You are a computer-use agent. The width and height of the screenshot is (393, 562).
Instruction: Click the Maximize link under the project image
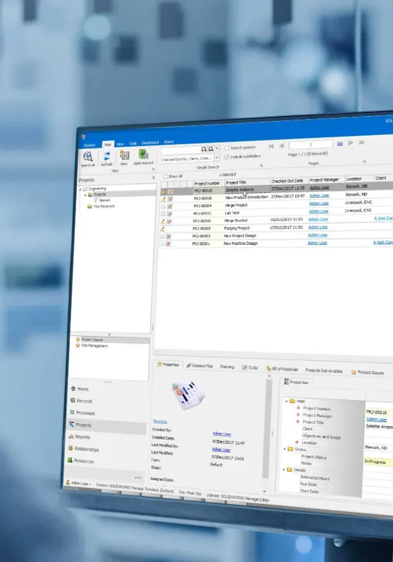[160, 421]
